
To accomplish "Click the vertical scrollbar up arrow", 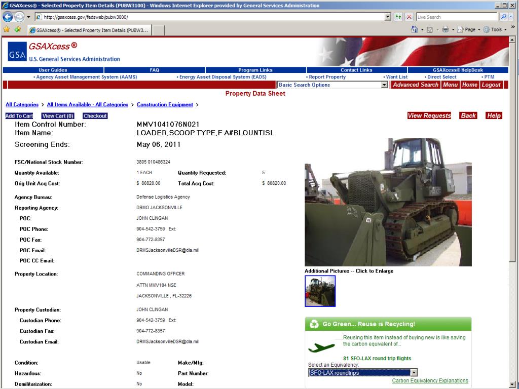I will click(512, 40).
